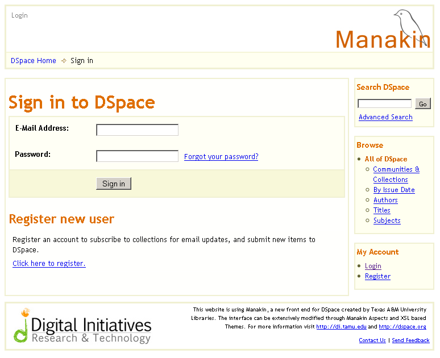The image size is (440, 358).
Task: Focus the E-Mail Address field
Action: (x=137, y=130)
